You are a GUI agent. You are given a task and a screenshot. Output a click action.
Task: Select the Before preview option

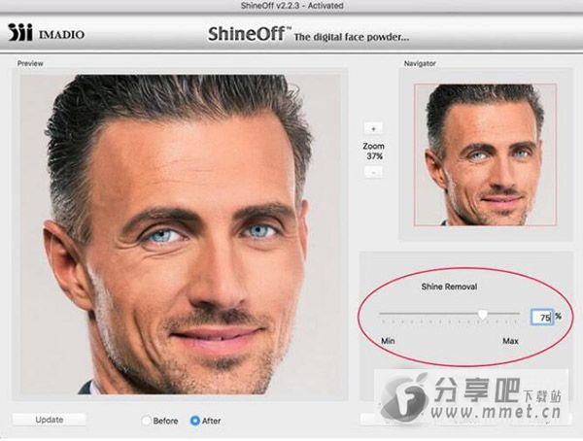click(x=147, y=421)
